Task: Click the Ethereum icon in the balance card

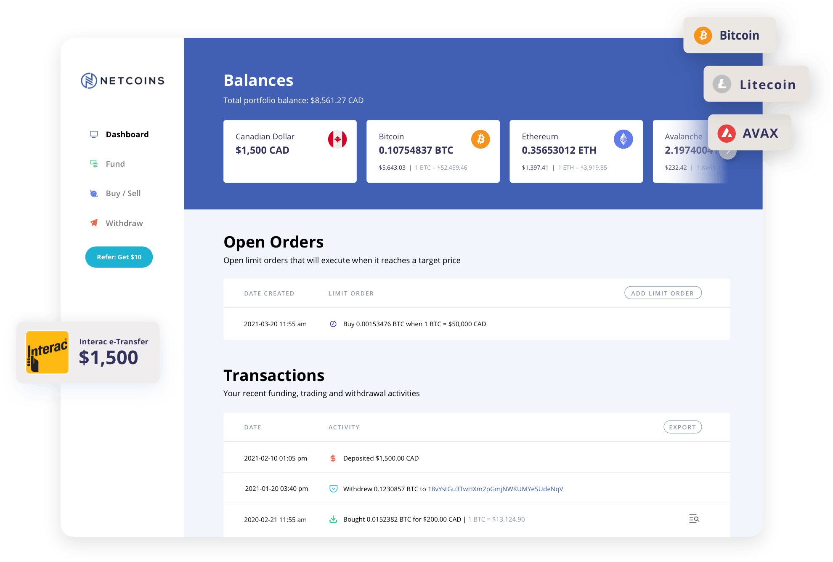Action: pyautogui.click(x=623, y=139)
